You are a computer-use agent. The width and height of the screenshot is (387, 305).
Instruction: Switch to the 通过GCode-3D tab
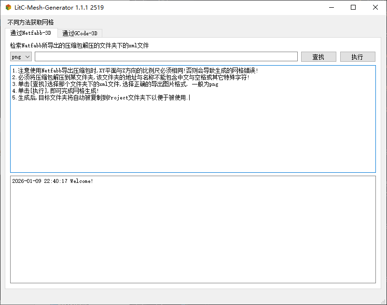coord(79,33)
